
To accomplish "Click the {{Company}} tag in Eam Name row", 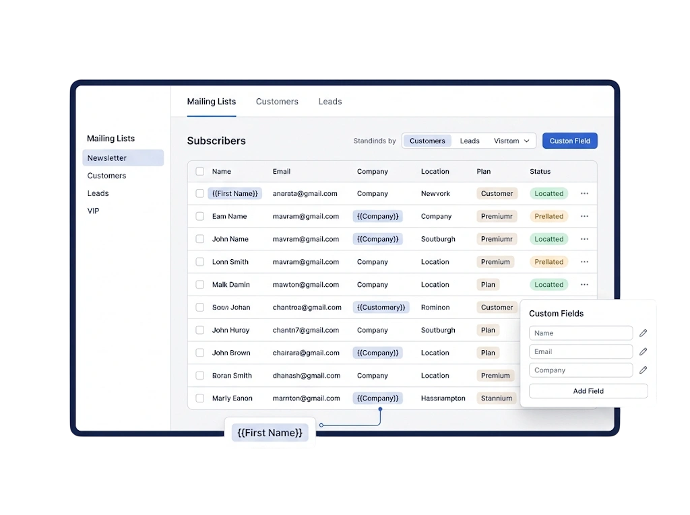I will [x=377, y=216].
